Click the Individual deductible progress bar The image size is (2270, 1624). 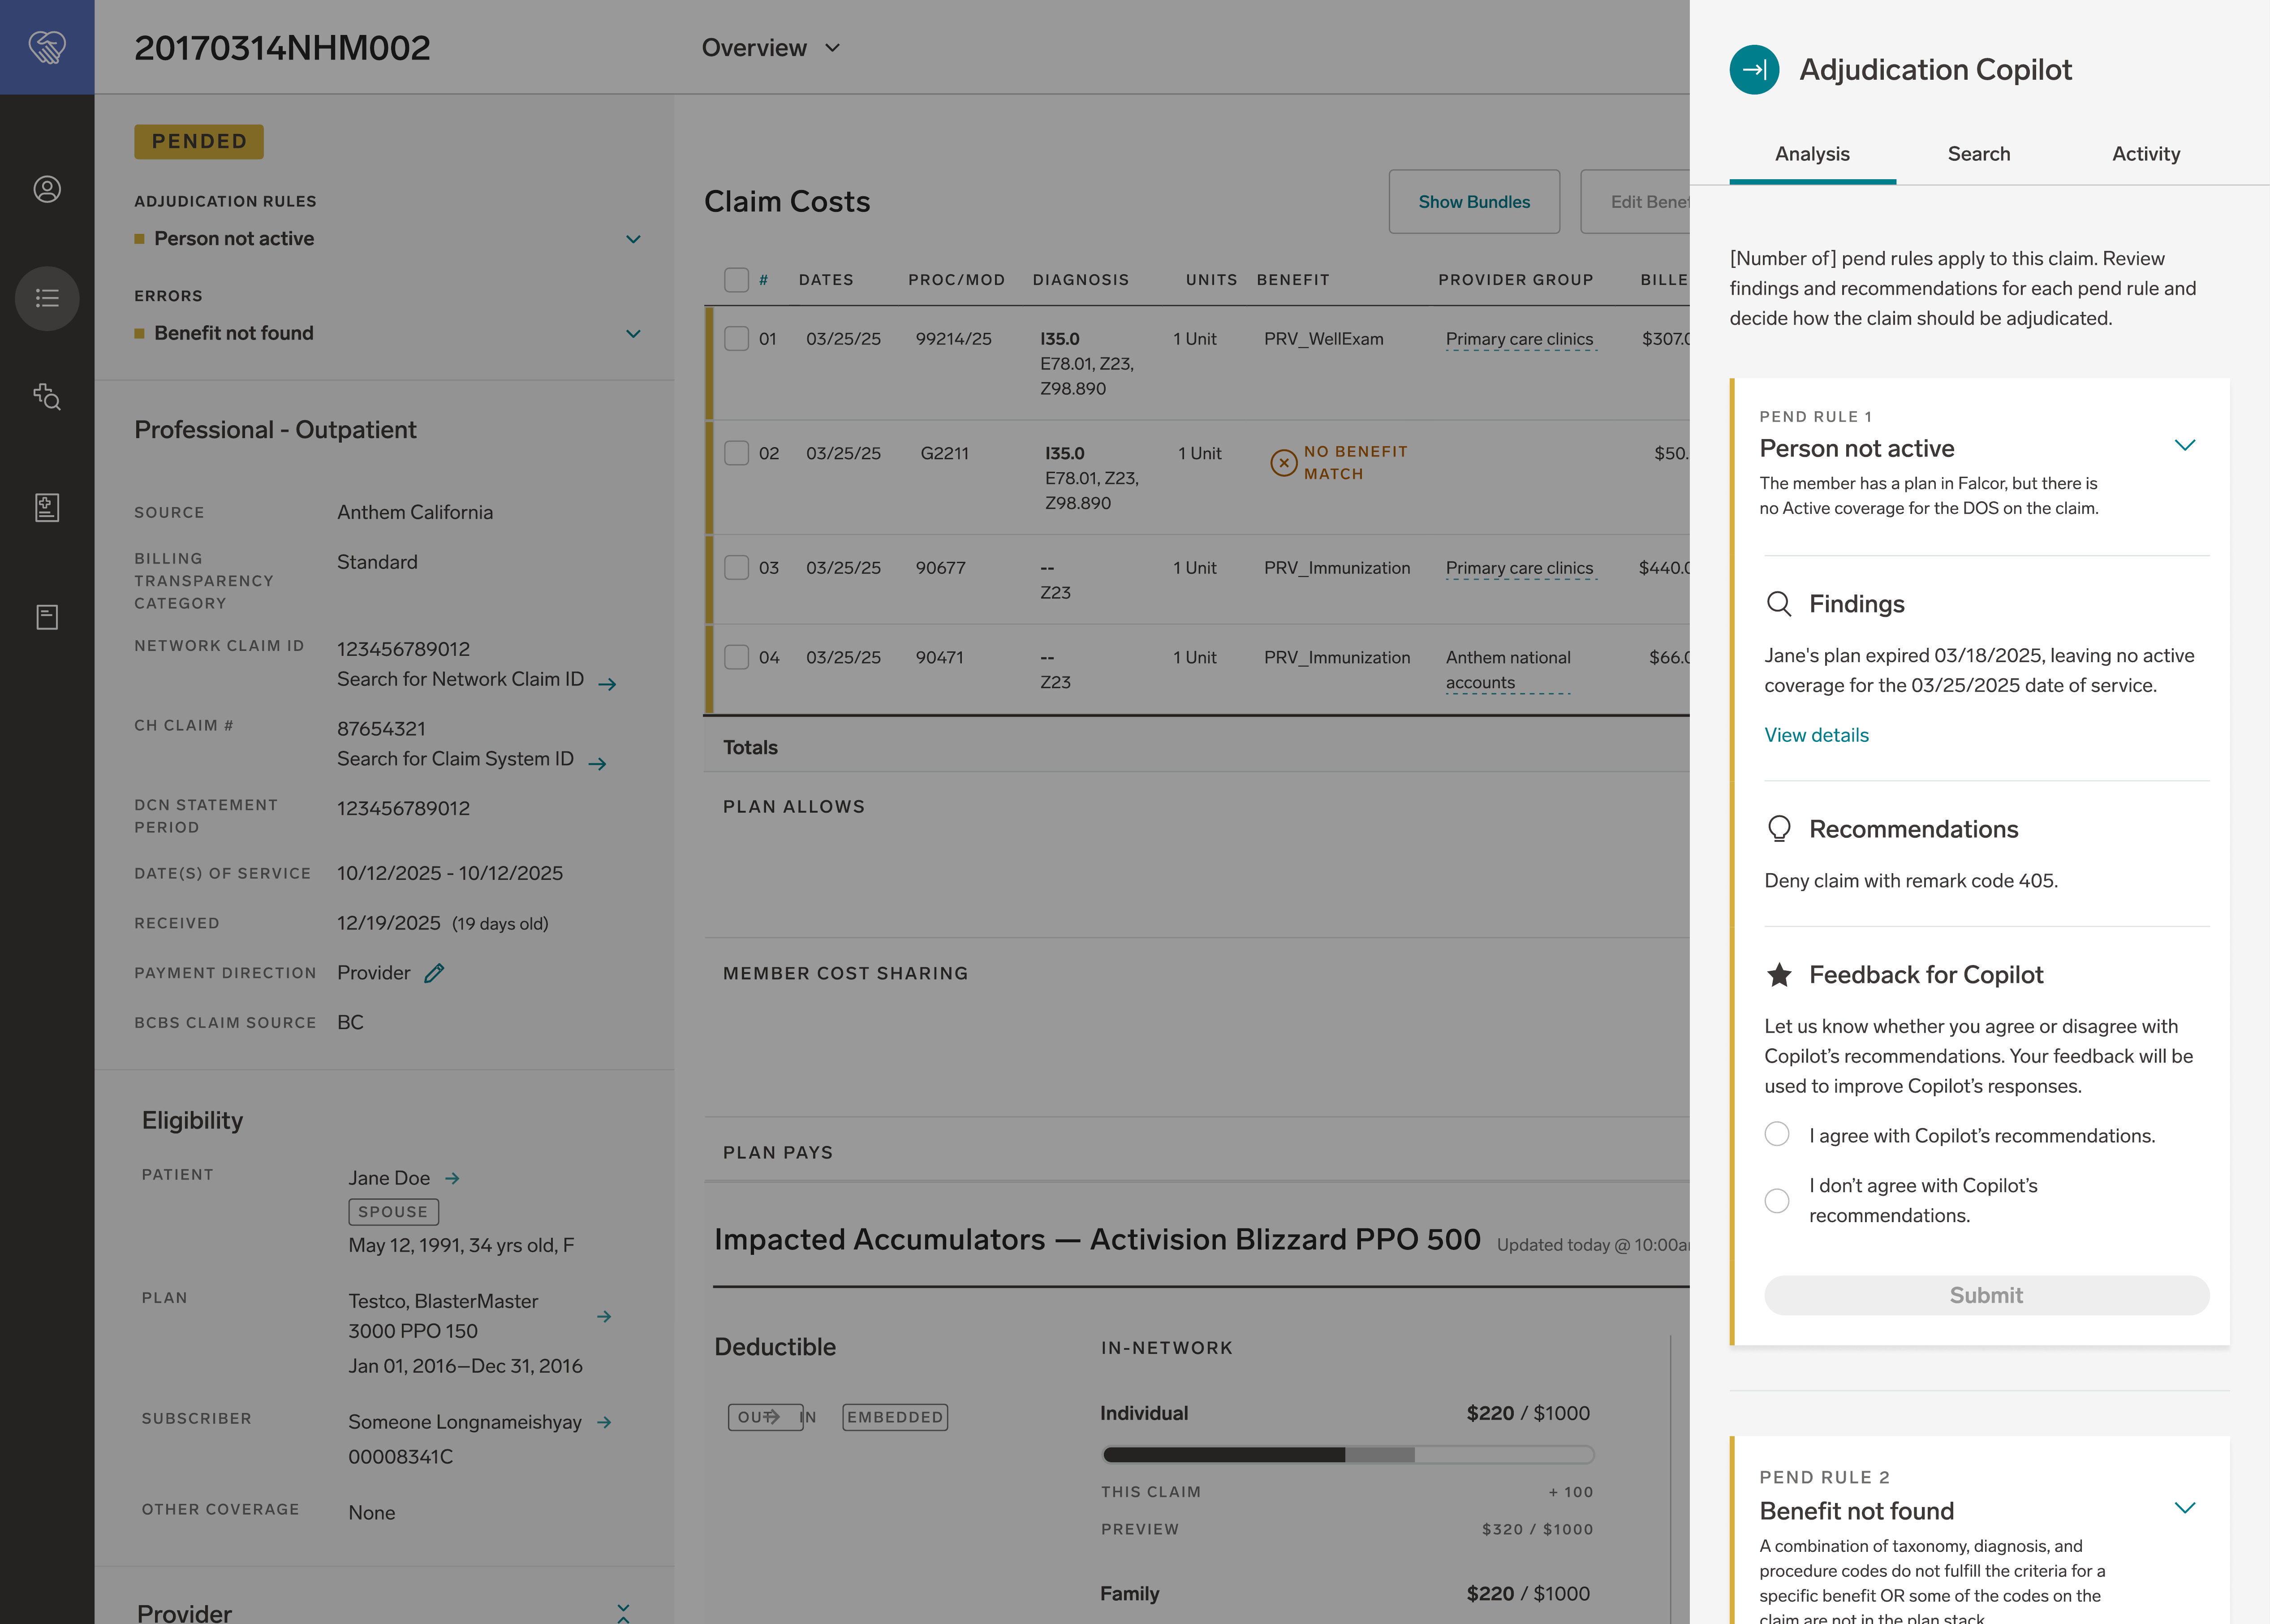pos(1347,1454)
